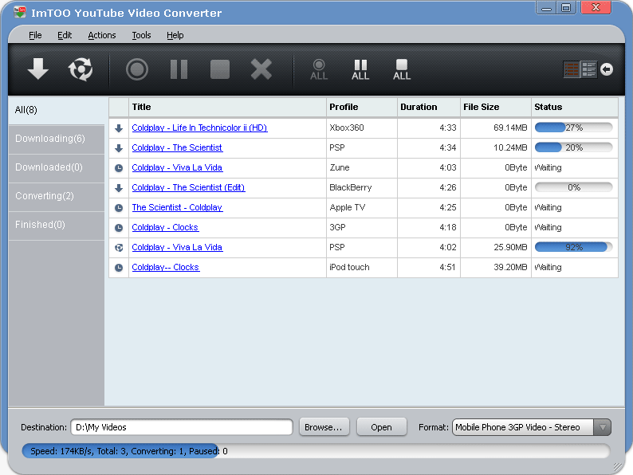Click the clock icon of Viva La Vida Zune row
Screen dimensions: 633x475
[x=119, y=168]
